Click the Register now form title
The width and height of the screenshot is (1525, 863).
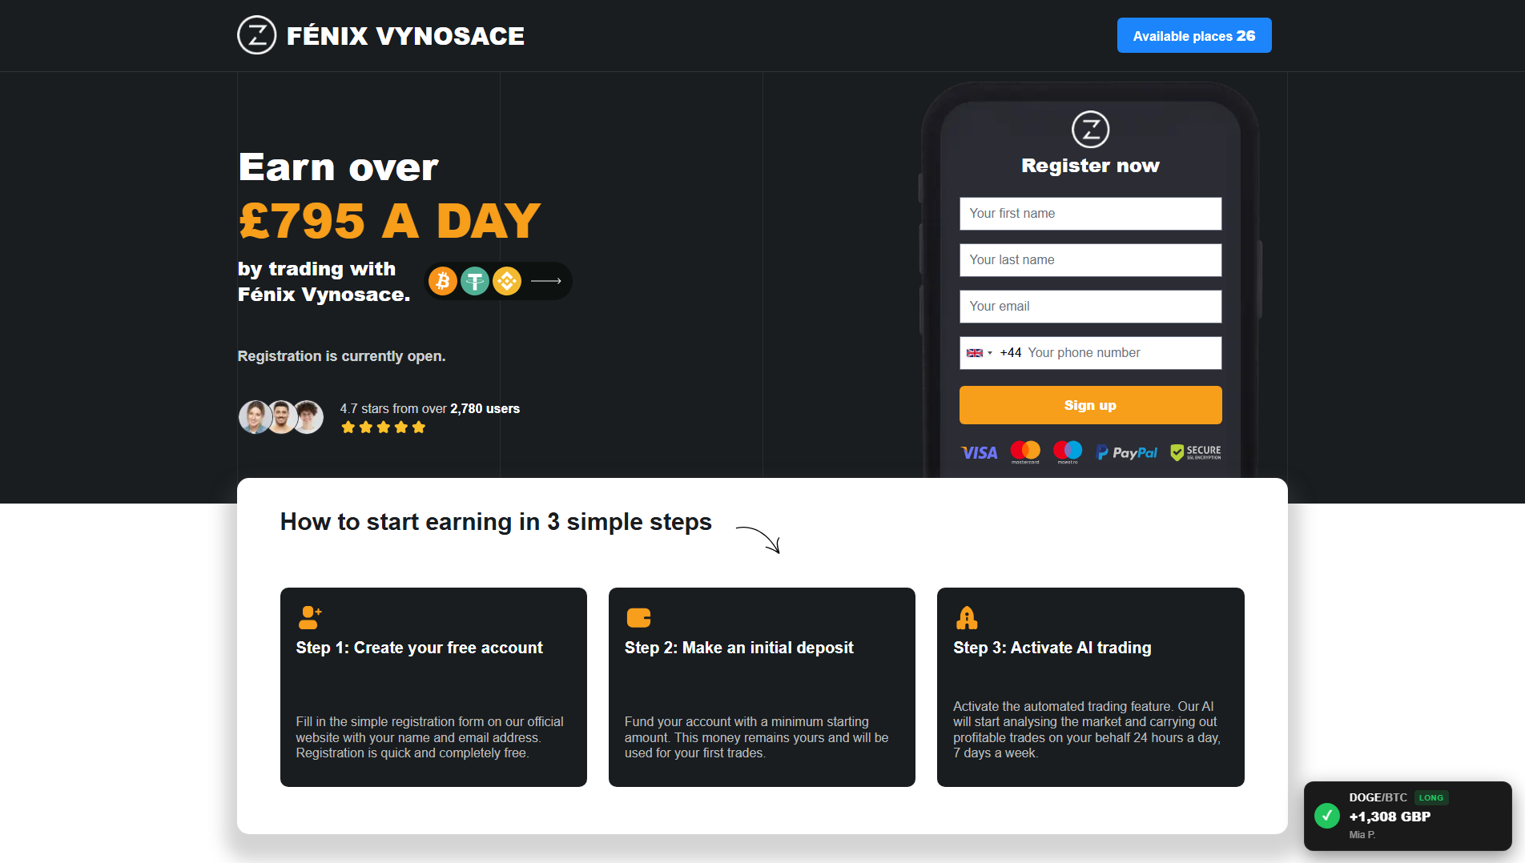pyautogui.click(x=1090, y=166)
